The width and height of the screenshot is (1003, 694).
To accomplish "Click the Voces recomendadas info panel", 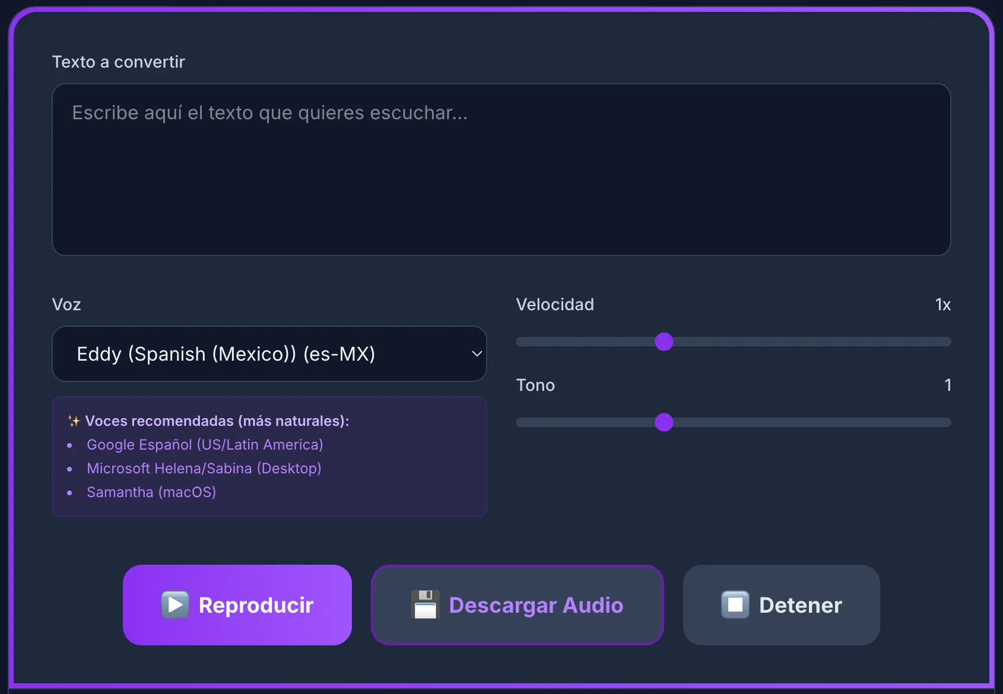I will pos(269,457).
